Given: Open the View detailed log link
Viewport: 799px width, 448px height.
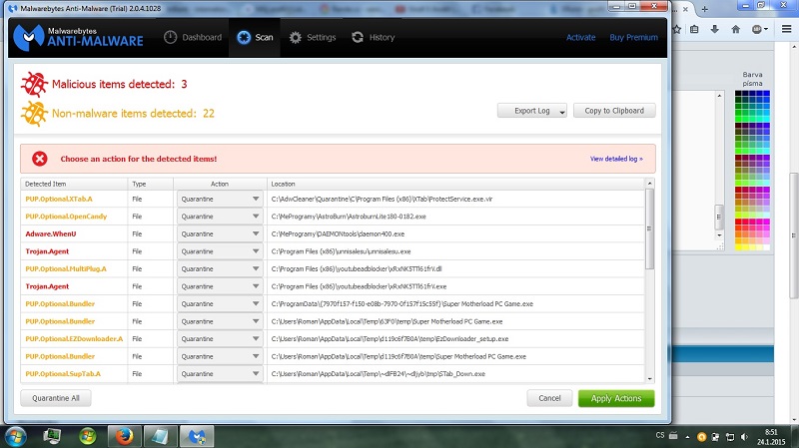Looking at the screenshot, I should tap(616, 159).
